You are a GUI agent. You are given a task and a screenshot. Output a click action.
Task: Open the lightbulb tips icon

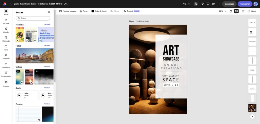(202, 4)
